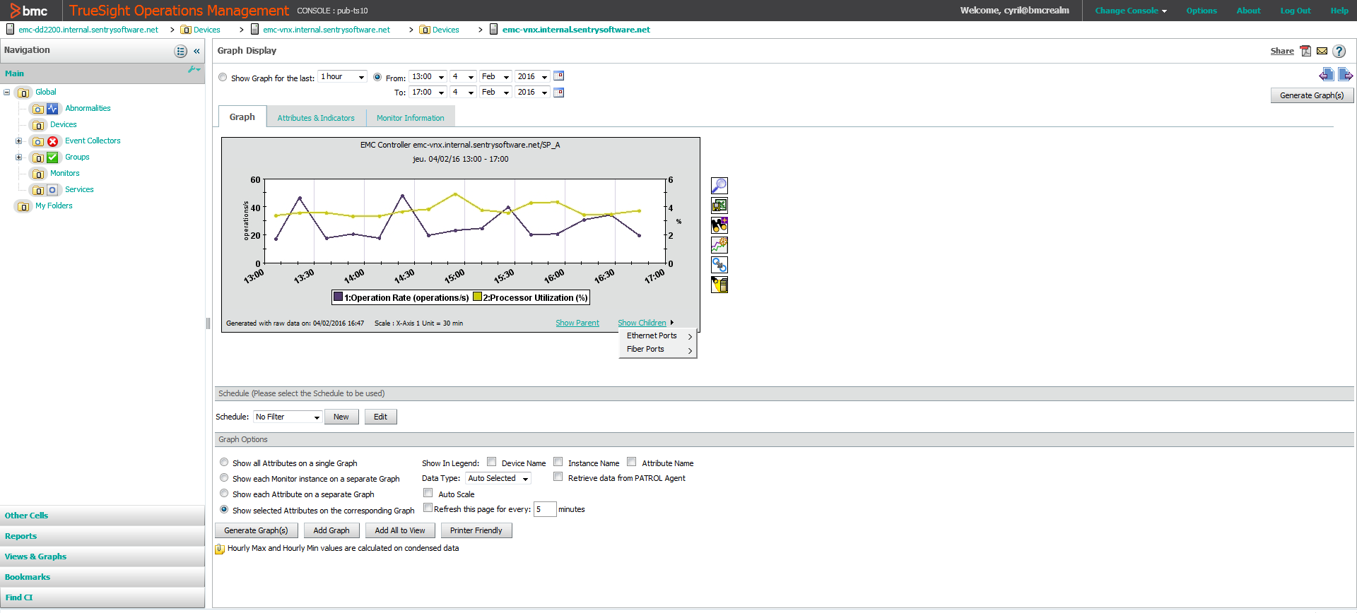Click the Services status icon

point(52,190)
